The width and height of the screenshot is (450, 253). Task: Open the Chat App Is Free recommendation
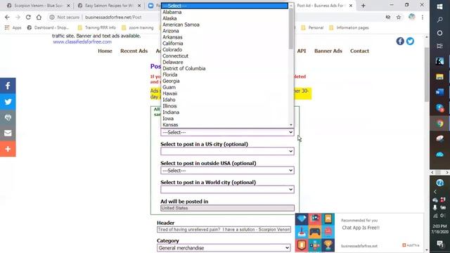point(361,228)
